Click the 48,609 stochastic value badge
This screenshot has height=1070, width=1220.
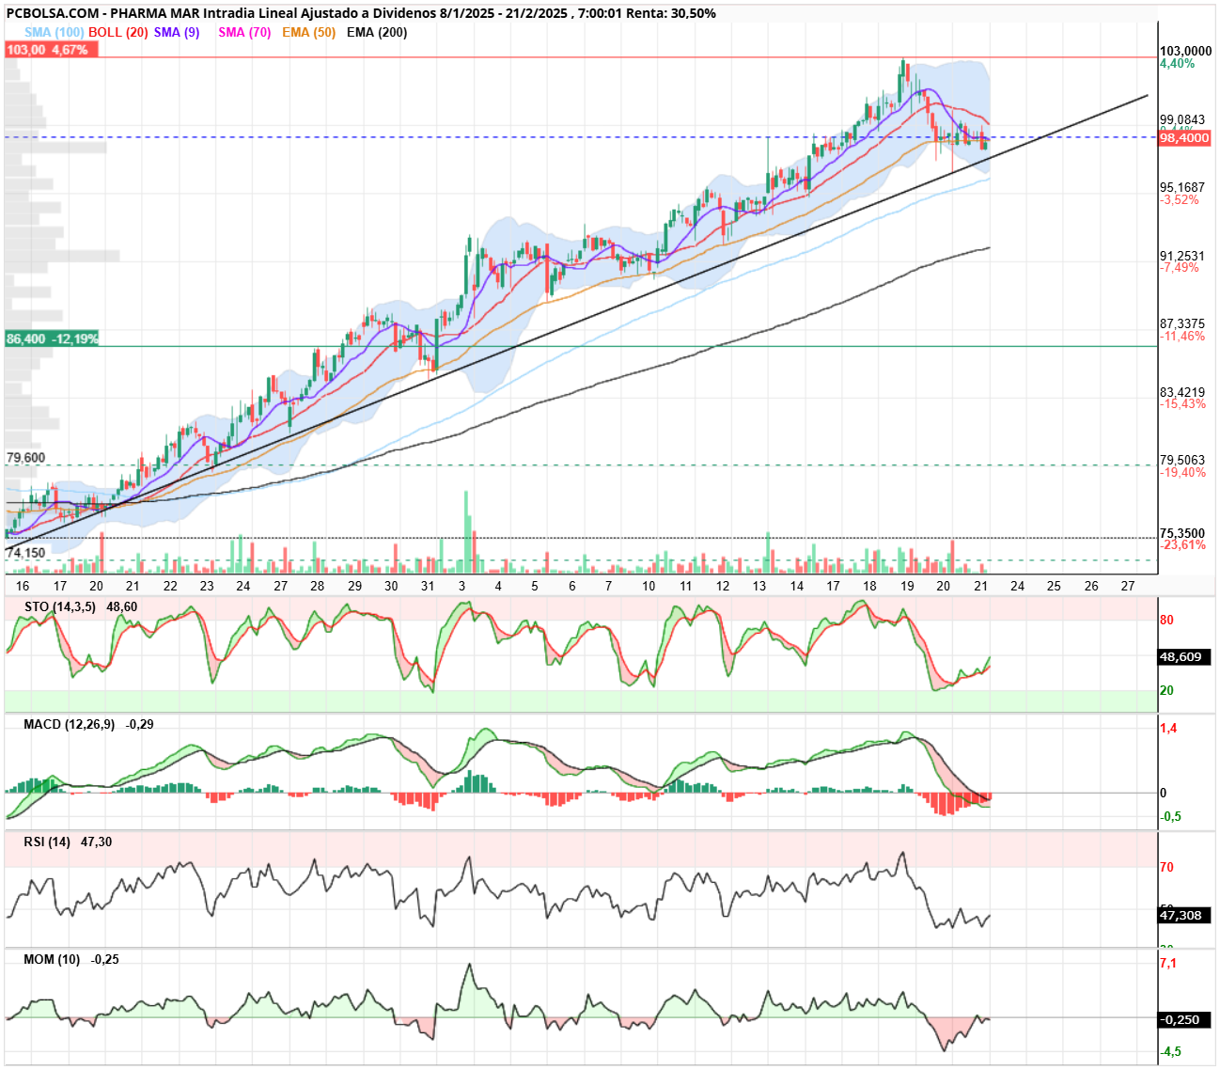[x=1184, y=657]
